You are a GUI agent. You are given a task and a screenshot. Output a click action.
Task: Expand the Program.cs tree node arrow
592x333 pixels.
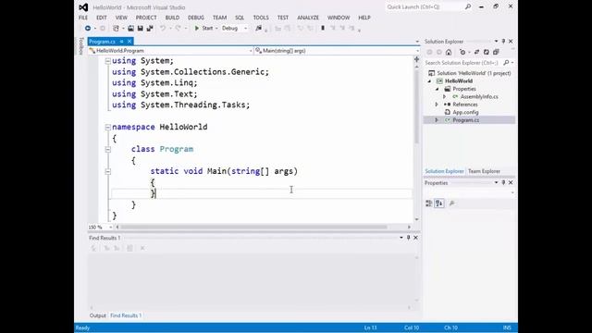coord(437,120)
